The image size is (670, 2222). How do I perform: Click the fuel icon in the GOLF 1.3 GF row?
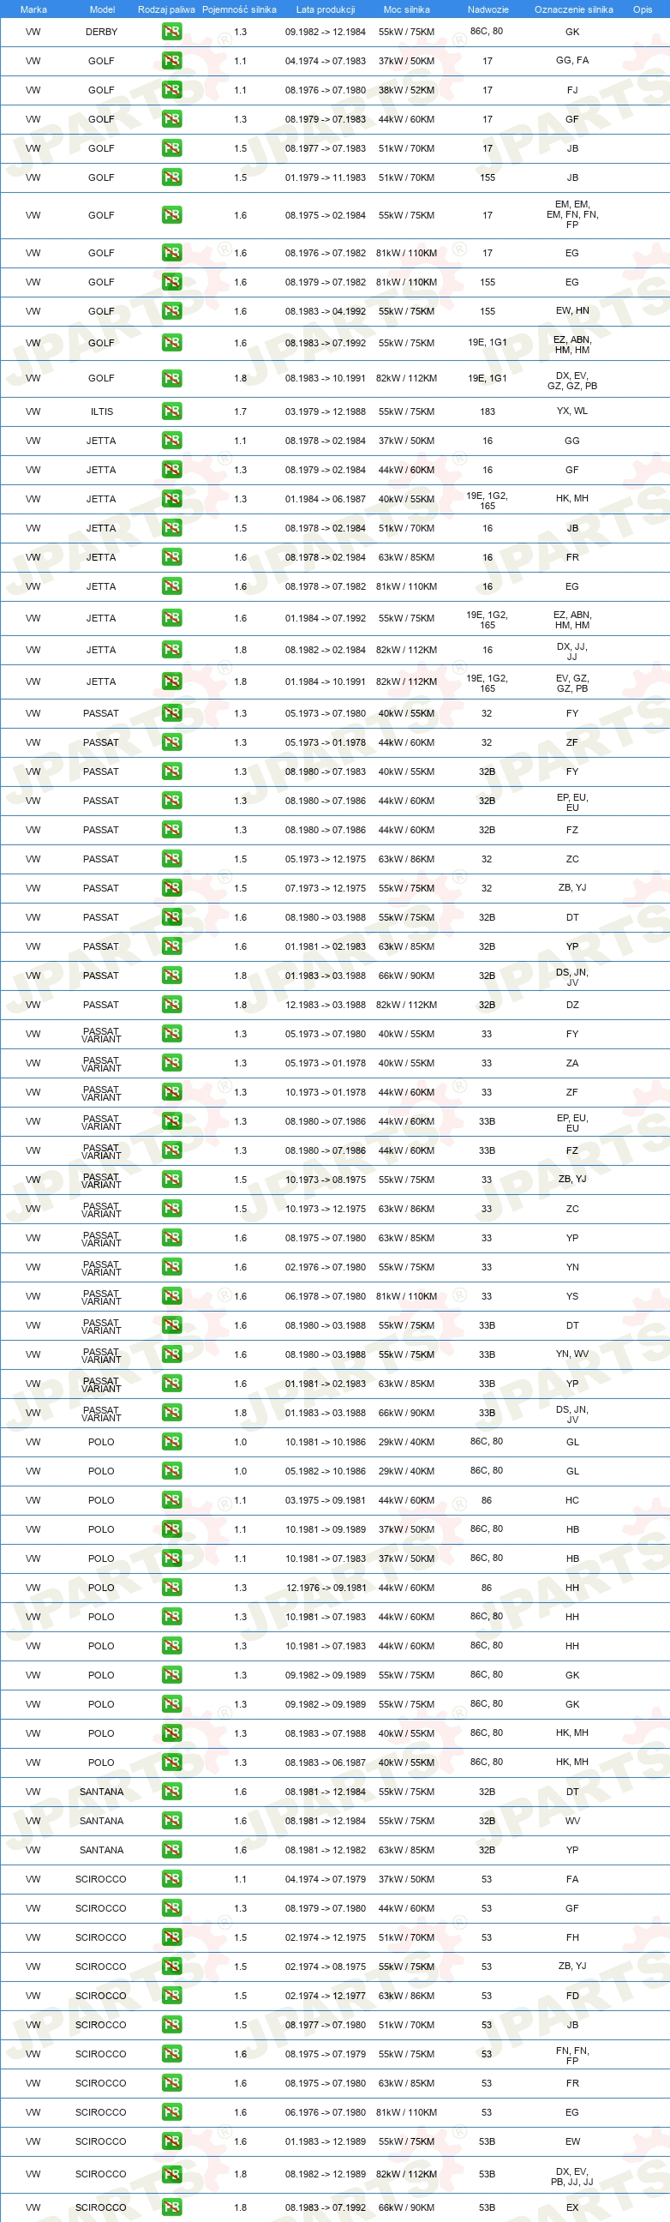coord(171,119)
